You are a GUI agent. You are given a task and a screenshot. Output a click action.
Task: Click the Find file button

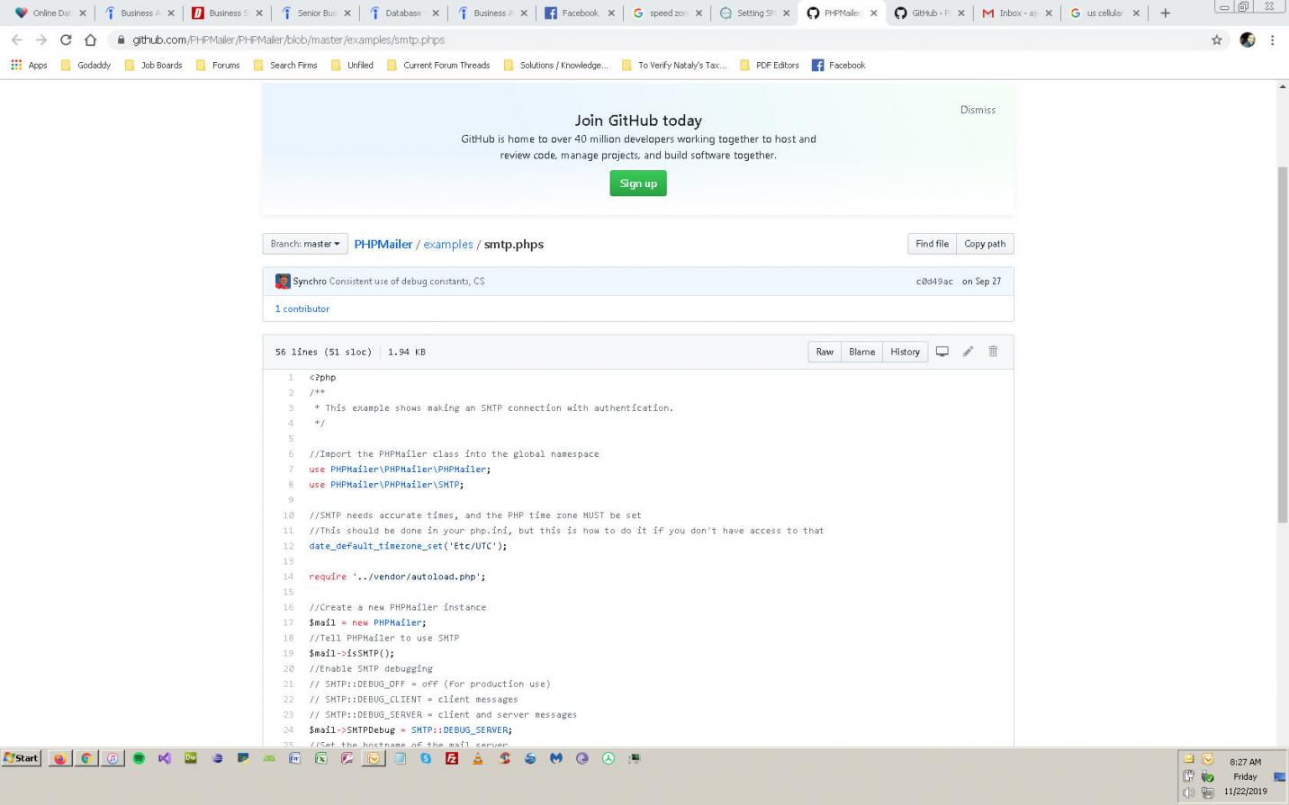(932, 244)
